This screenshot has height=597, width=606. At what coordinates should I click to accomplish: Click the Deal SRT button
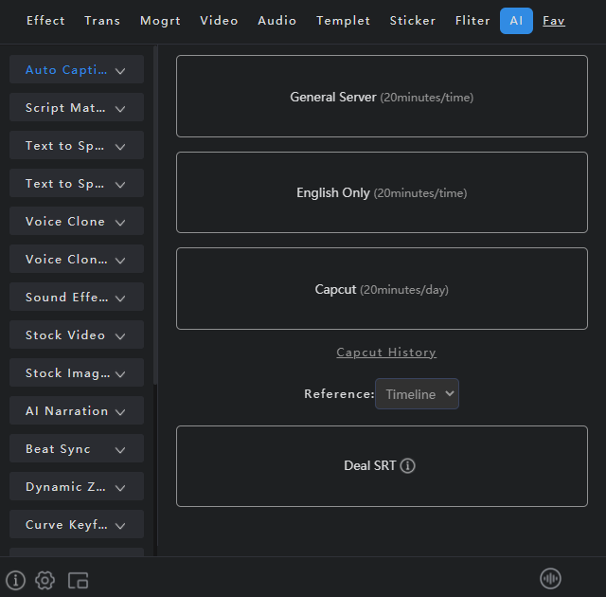point(382,466)
